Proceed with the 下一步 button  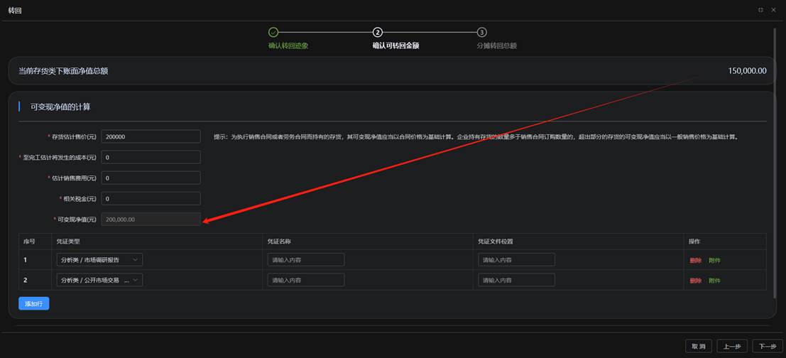point(768,346)
